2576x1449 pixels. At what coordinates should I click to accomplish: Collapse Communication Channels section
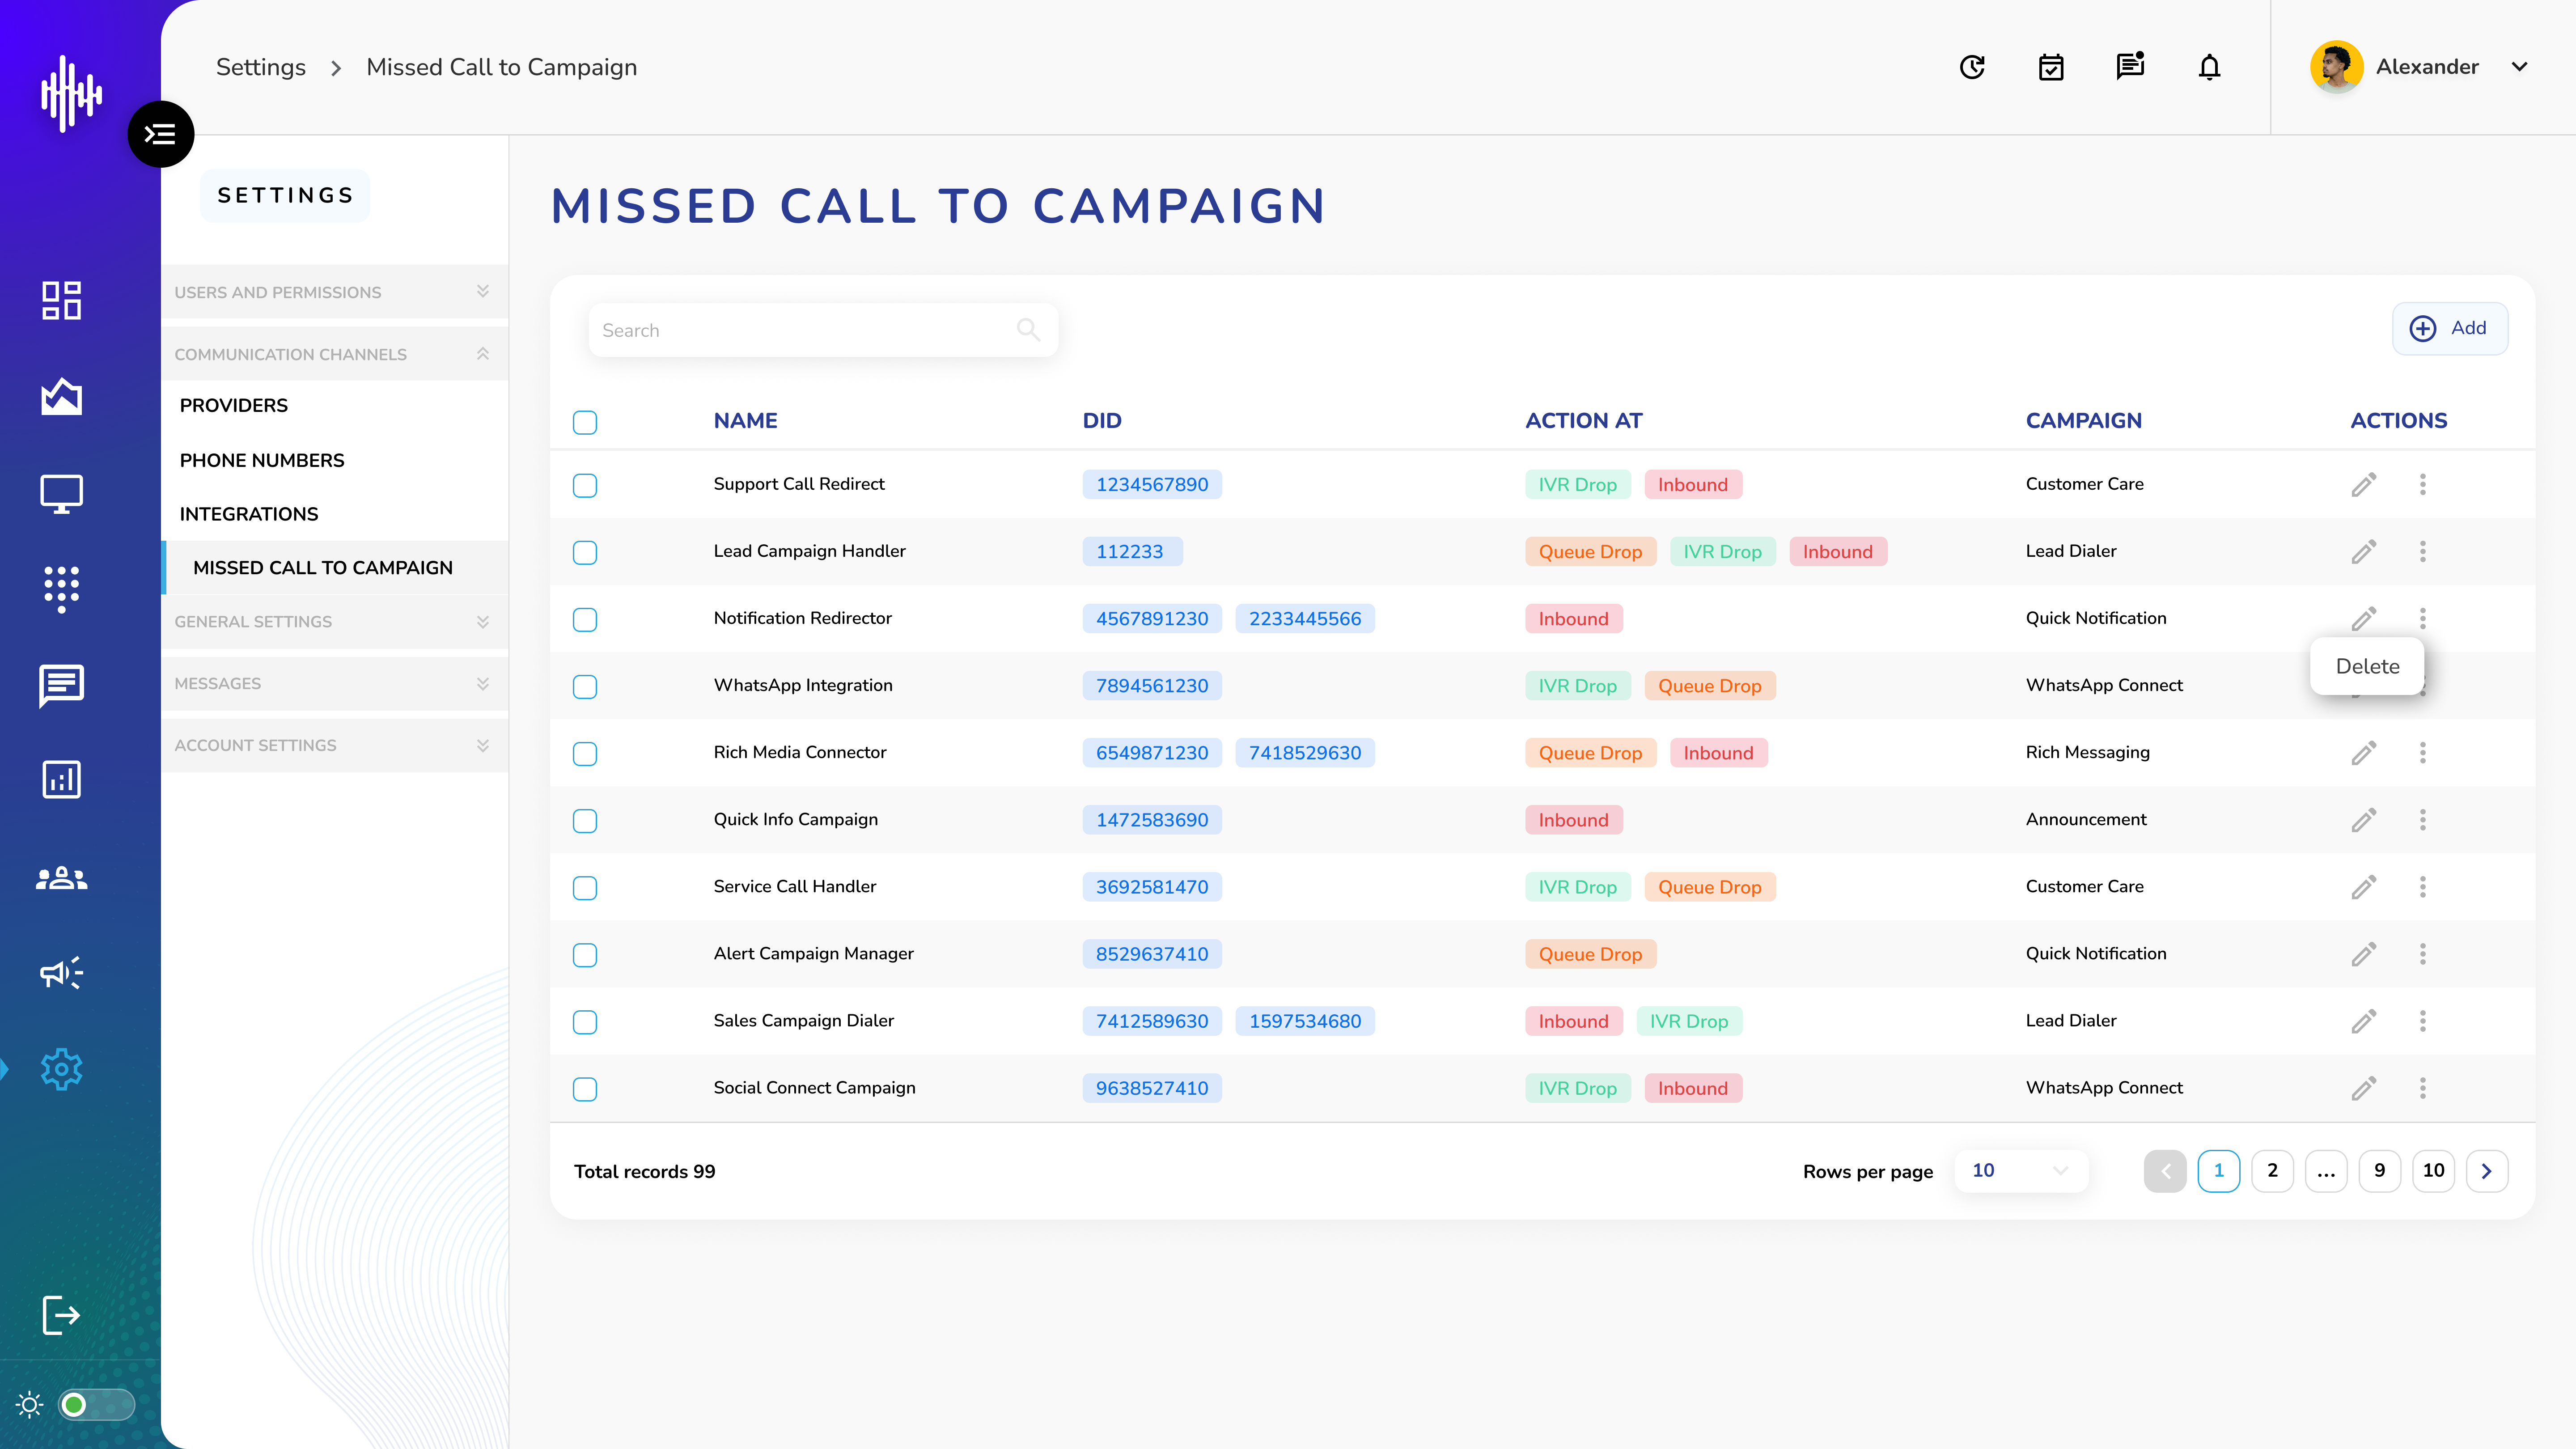(334, 354)
